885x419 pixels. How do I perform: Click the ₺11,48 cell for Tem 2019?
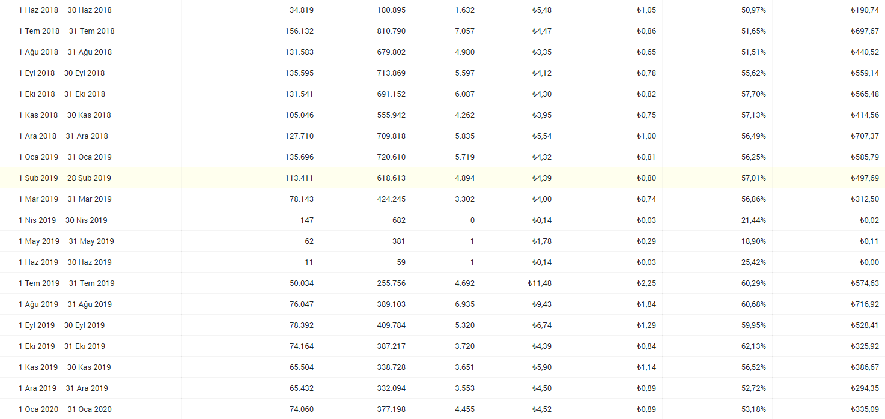(x=540, y=283)
